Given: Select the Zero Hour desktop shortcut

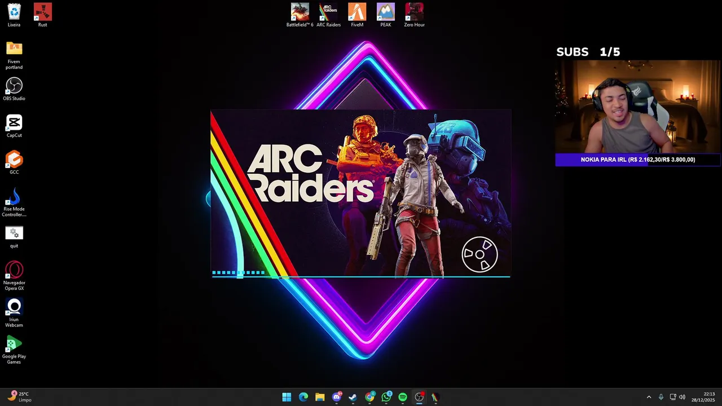Looking at the screenshot, I should tap(414, 15).
